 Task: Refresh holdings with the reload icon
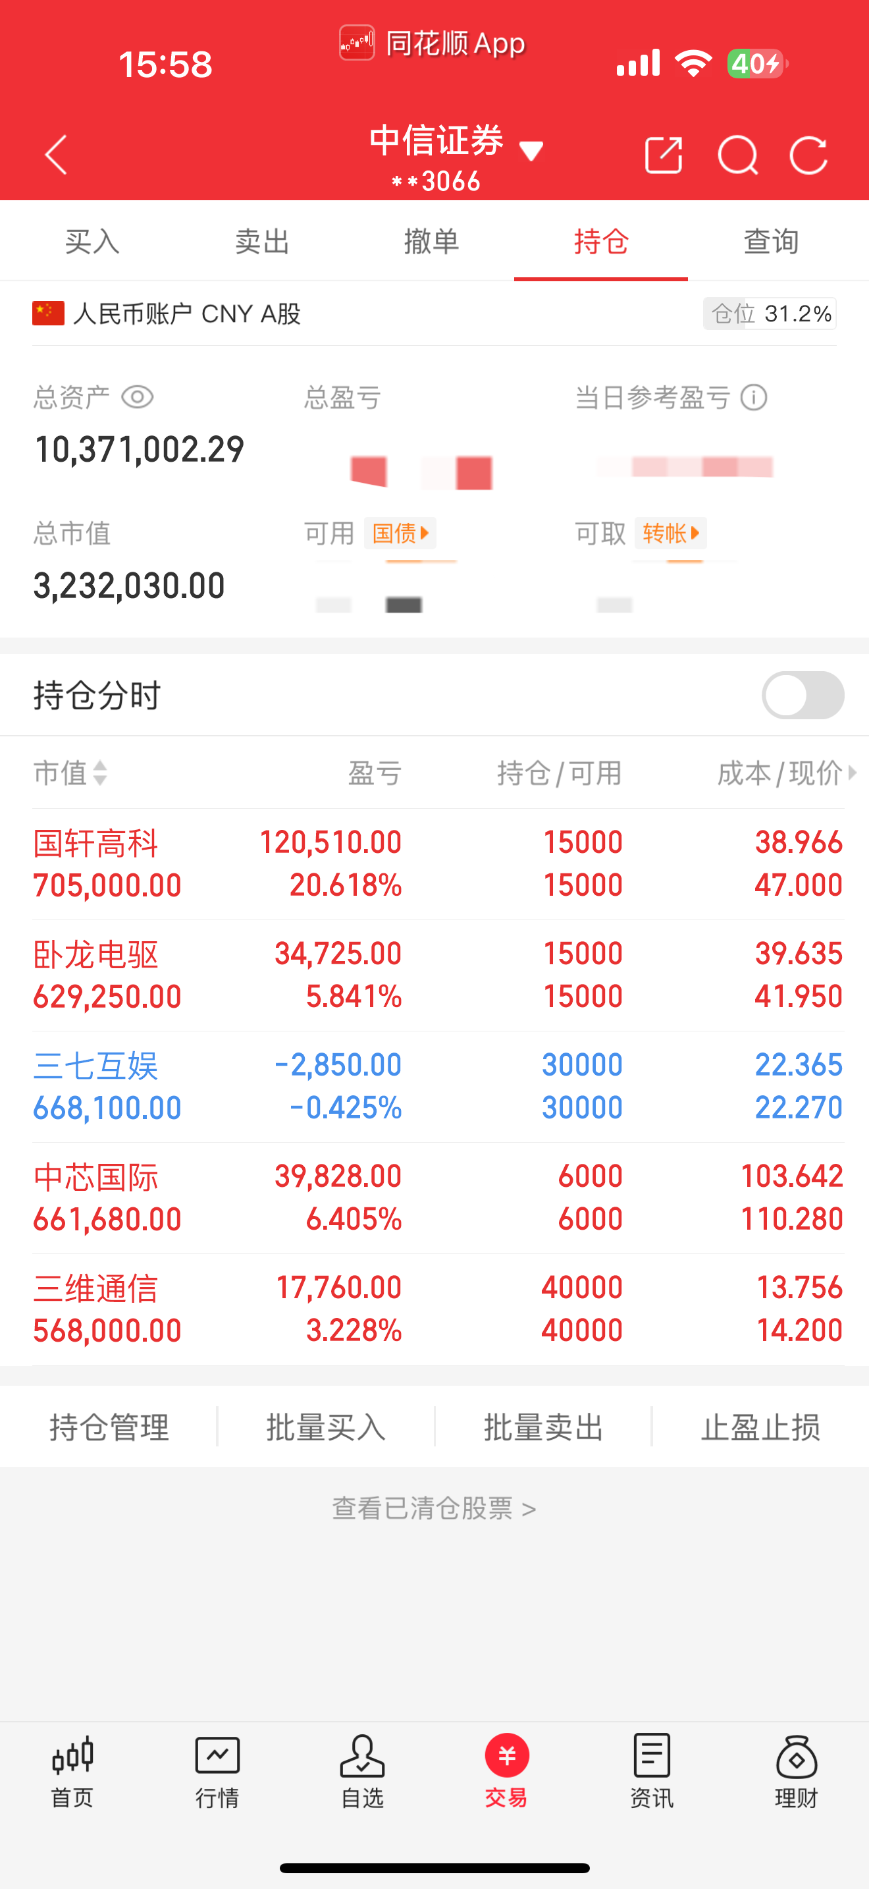pos(808,155)
